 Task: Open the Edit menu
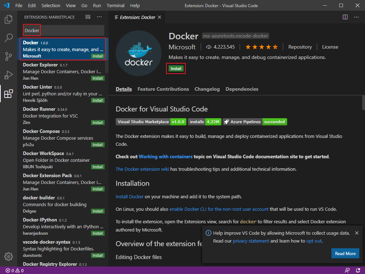pos(32,5)
